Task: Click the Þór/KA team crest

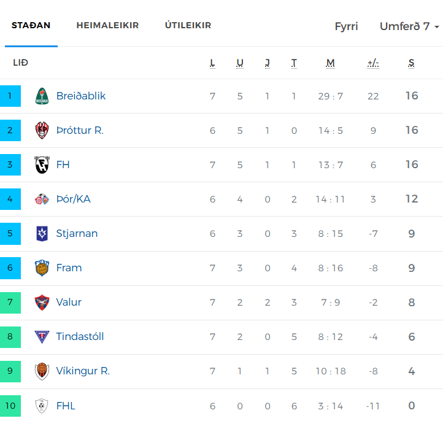Action: pyautogui.click(x=42, y=199)
